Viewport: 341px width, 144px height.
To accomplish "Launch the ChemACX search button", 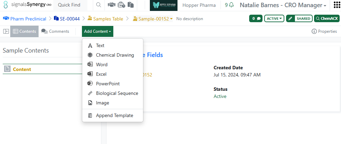I will (327, 18).
